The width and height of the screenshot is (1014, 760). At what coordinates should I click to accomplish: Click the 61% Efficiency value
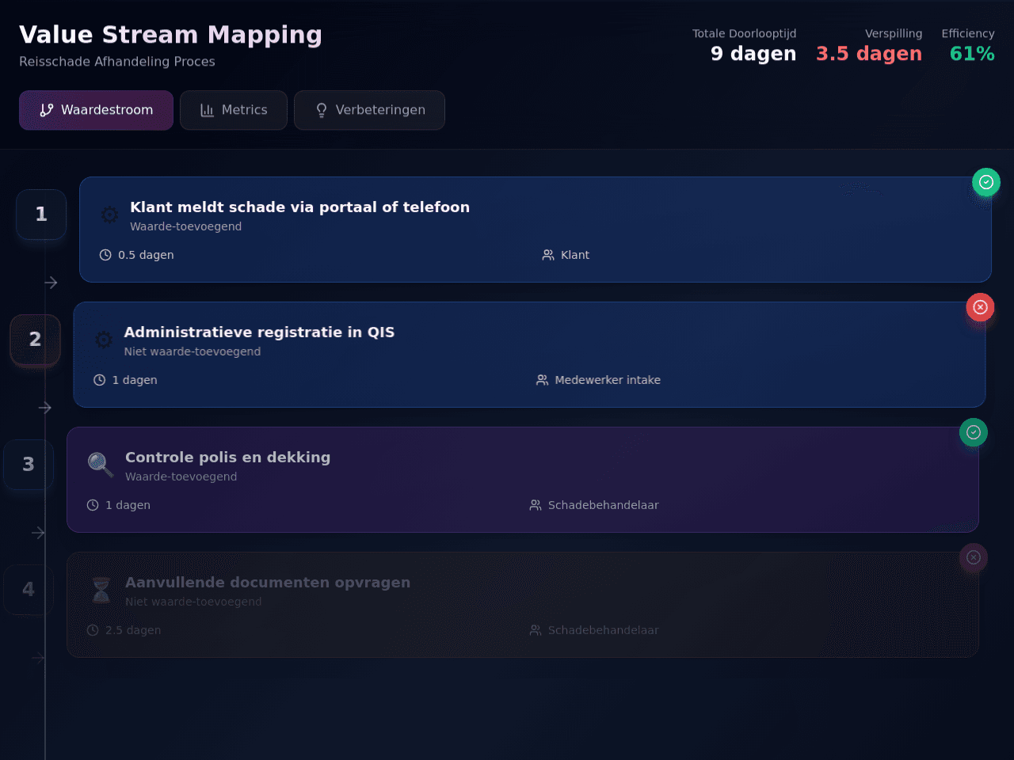(972, 54)
